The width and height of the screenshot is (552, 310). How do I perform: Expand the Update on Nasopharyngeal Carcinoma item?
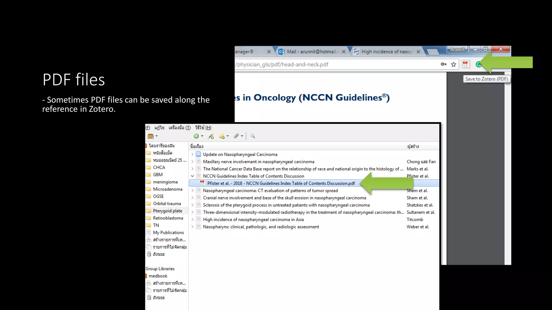[192, 154]
